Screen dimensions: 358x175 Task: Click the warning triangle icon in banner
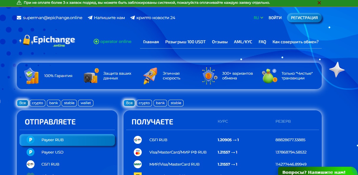[19, 3]
